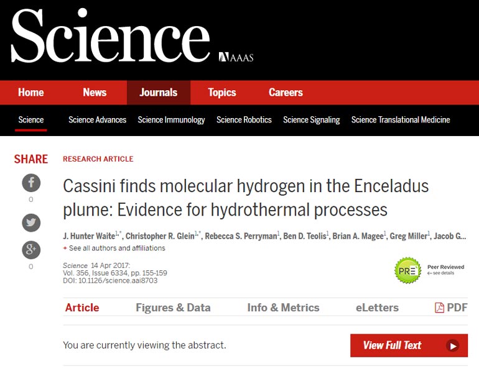Visit Science Translational Medicine journal
This screenshot has width=479, height=371.
click(x=400, y=120)
